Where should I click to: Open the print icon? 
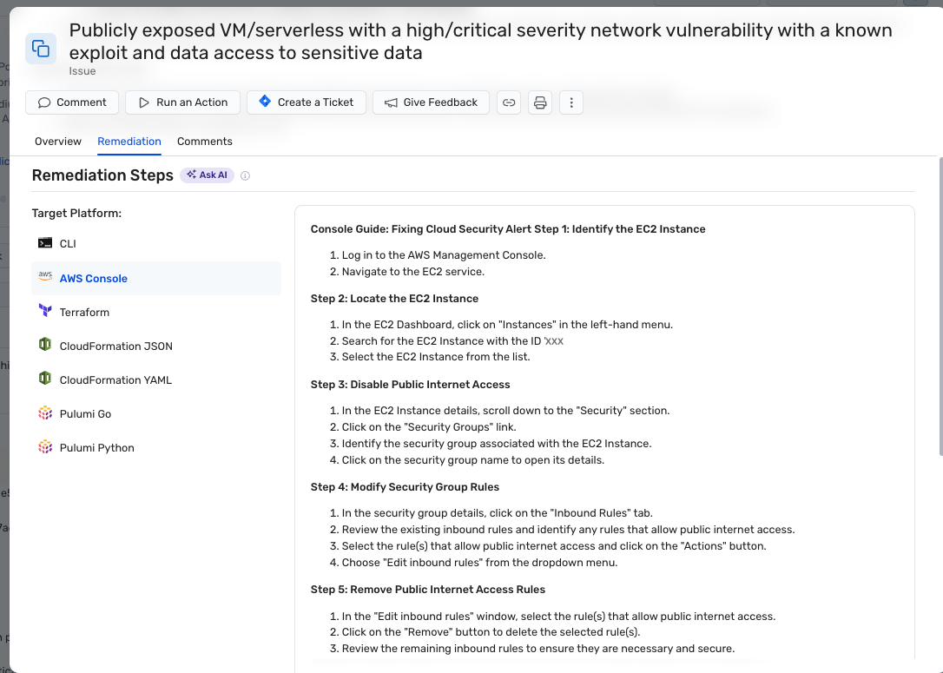[540, 102]
